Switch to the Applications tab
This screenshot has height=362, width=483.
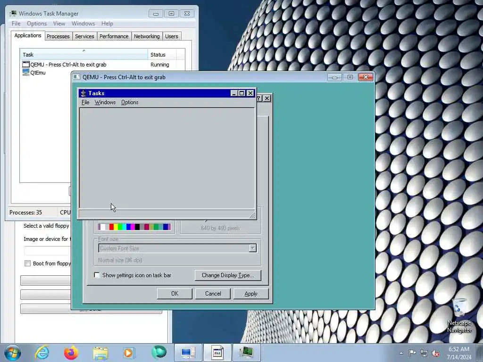tap(28, 35)
